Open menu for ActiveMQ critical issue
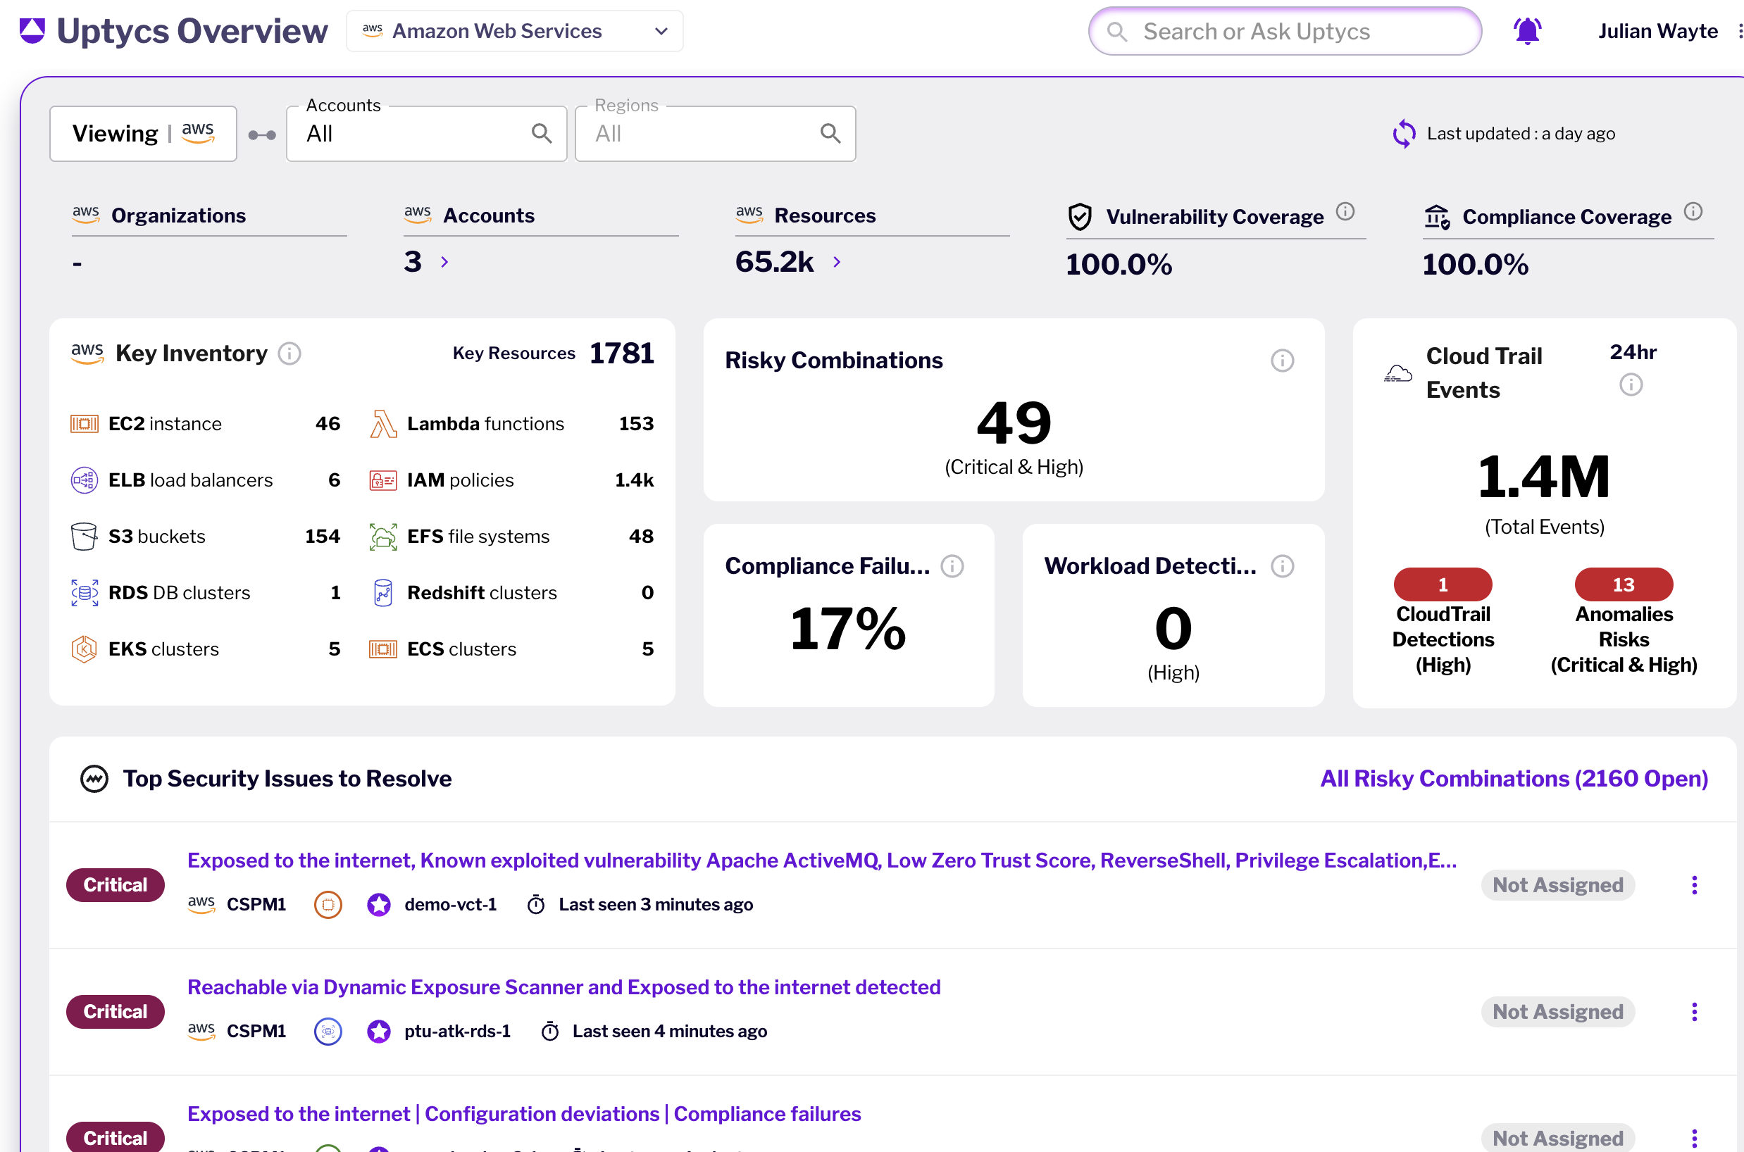Image resolution: width=1744 pixels, height=1152 pixels. [1695, 885]
